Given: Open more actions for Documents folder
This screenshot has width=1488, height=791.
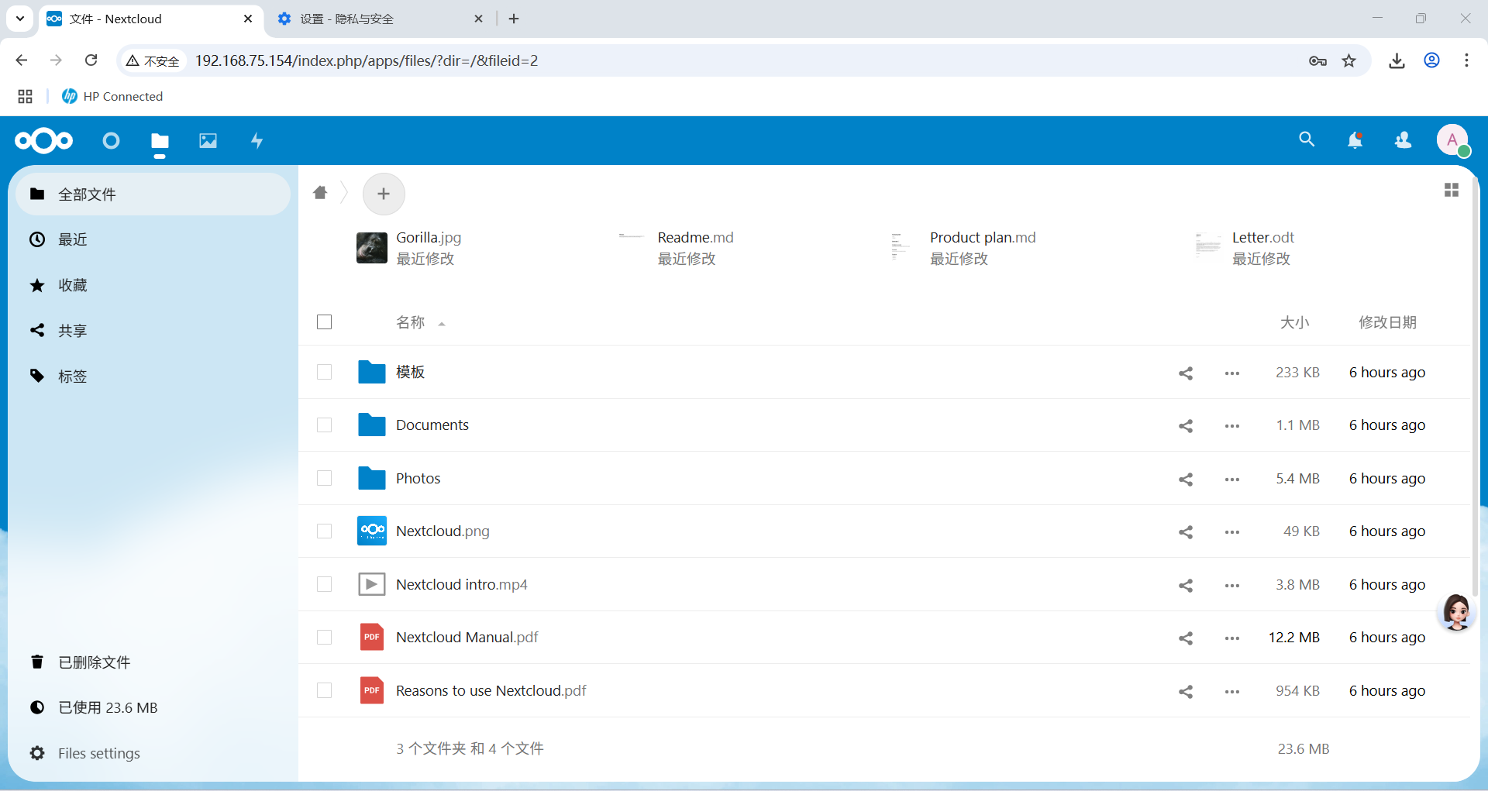Looking at the screenshot, I should click(x=1232, y=425).
